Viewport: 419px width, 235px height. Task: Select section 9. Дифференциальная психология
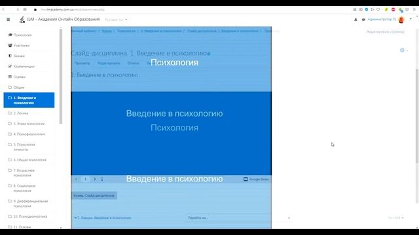29,204
